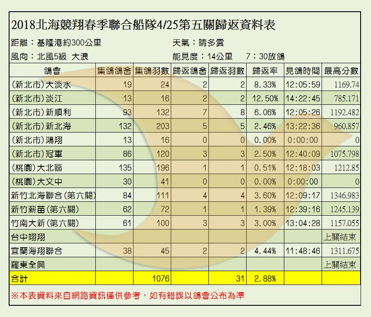Click the red disclaimer note under the table
The width and height of the screenshot is (371, 317).
[x=130, y=295]
